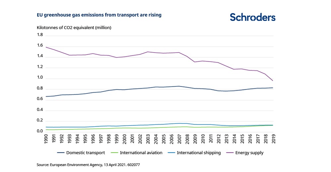331x172 pixels.
Task: Toggle the Energy supply legend label
Action: click(249, 153)
